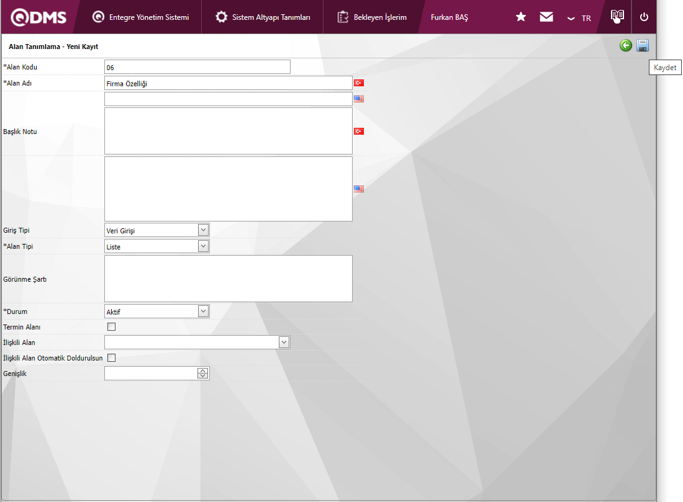Open the favorites star icon
683x502 pixels.
(520, 17)
